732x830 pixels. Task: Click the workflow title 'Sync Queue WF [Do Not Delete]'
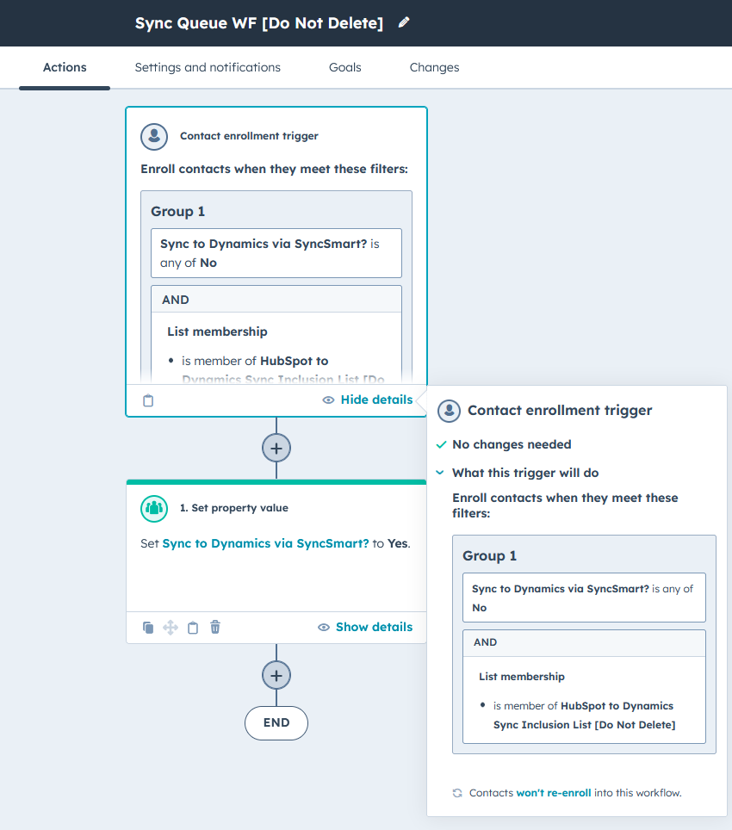[x=259, y=23]
